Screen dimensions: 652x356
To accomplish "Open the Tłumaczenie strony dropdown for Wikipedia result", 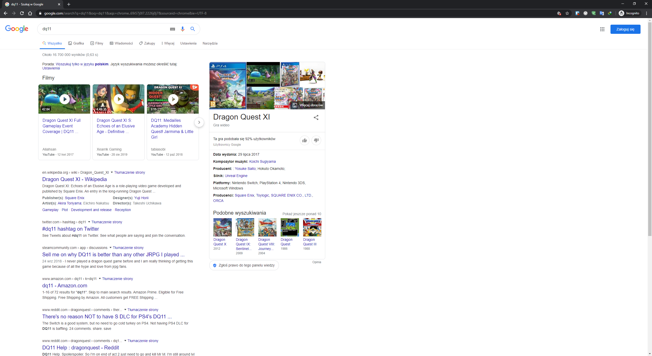I will click(130, 172).
